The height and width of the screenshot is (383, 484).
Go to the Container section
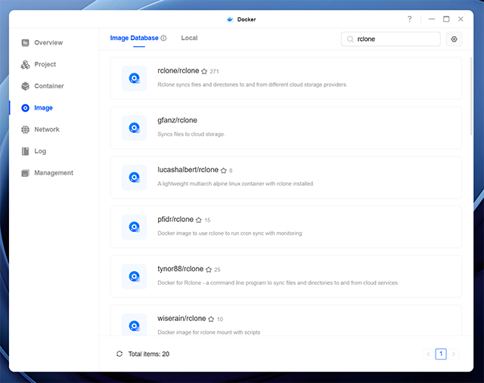(x=48, y=86)
